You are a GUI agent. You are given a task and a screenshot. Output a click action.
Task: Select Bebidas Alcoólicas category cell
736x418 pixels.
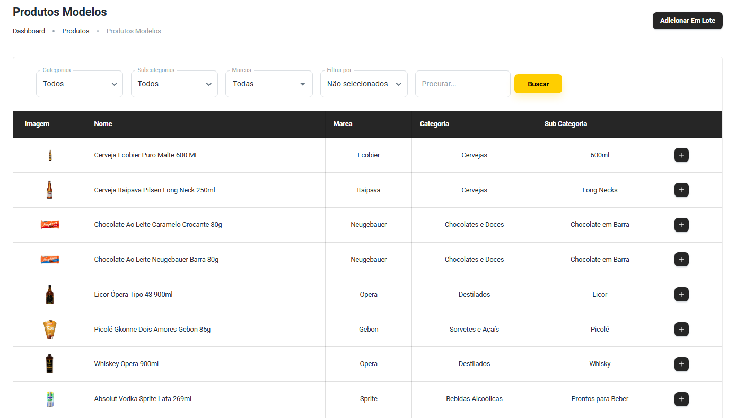tap(474, 399)
